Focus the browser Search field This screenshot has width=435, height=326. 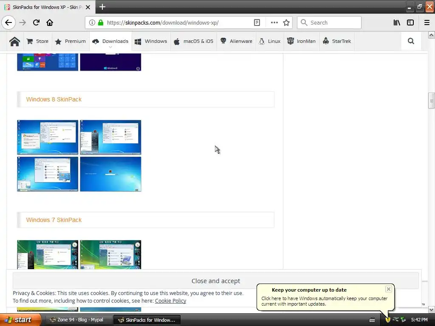329,22
